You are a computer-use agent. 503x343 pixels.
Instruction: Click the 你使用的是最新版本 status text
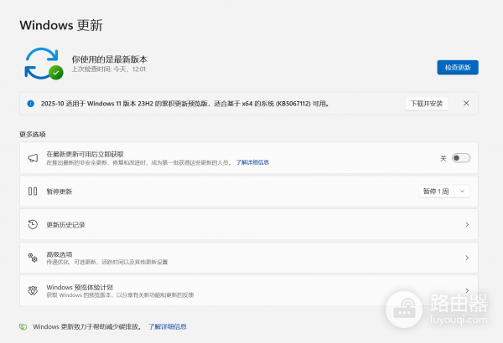tap(109, 59)
